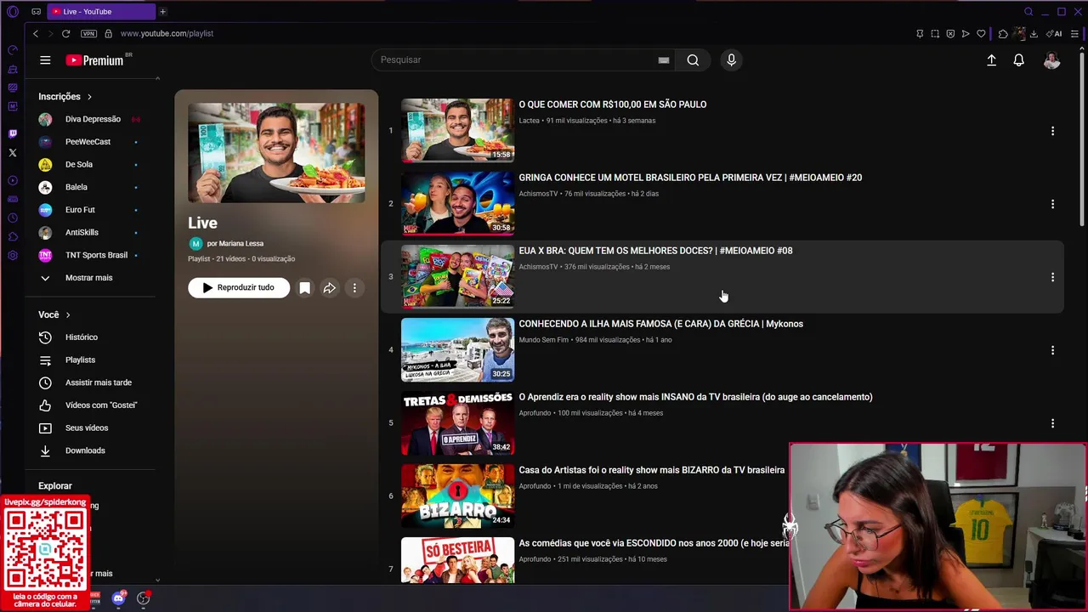Open the browser easy setup sliders icon
The width and height of the screenshot is (1088, 612).
pyautogui.click(x=1074, y=34)
